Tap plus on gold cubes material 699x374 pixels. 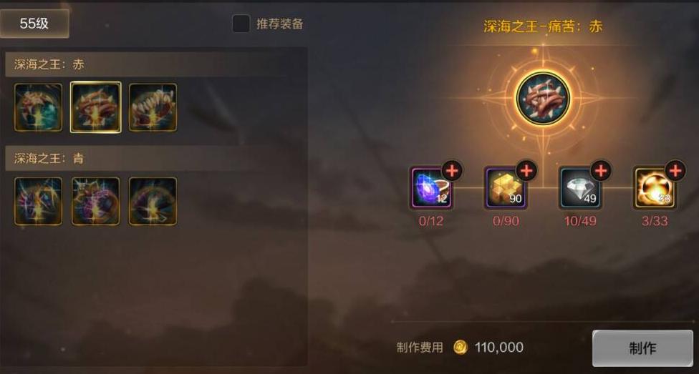[526, 170]
